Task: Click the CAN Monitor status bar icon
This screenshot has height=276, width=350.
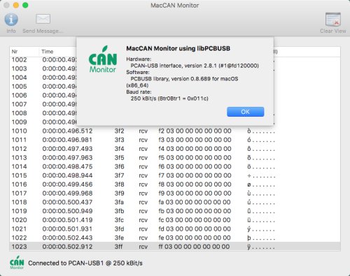Action: coord(17,263)
